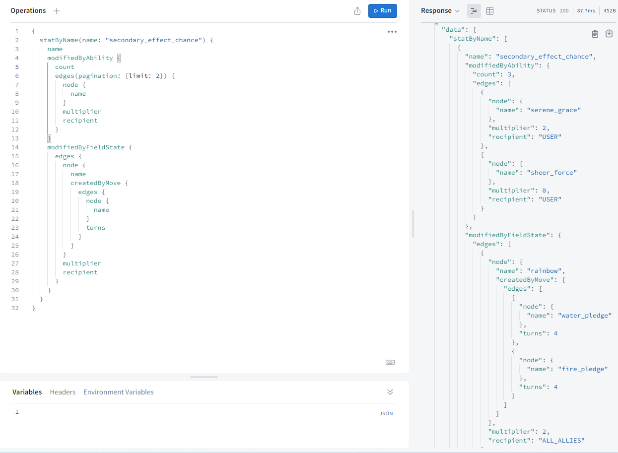This screenshot has width=618, height=453.
Task: Add a new operation tab with plus icon
Action: [x=57, y=11]
